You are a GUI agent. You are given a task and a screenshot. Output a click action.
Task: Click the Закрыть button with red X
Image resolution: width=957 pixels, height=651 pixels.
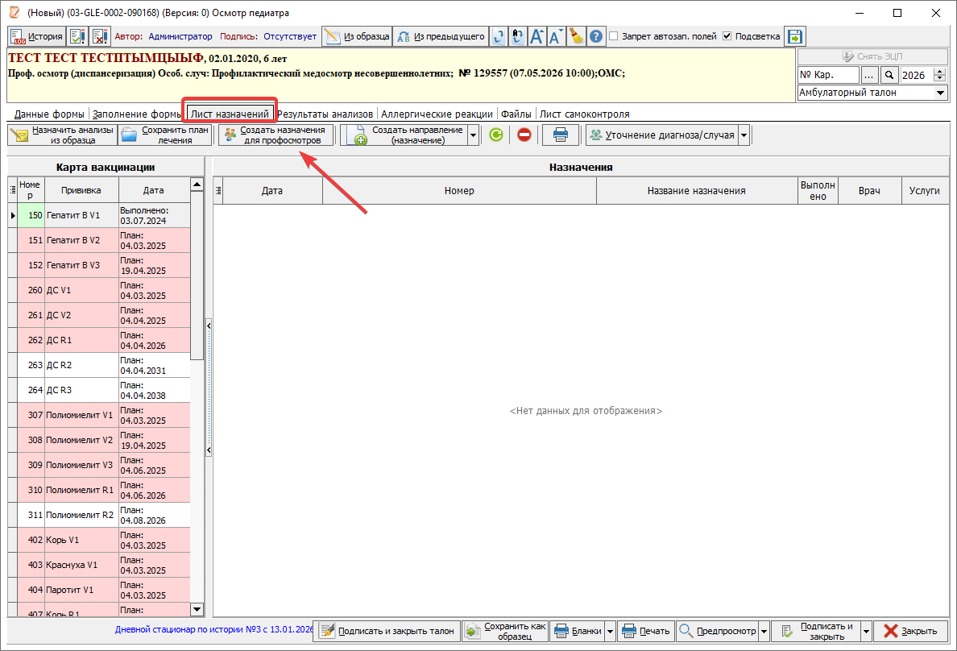[910, 631]
